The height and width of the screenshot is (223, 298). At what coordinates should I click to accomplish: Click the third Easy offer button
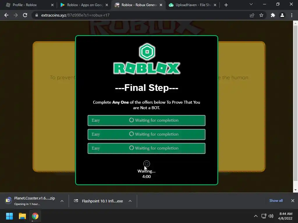pos(146,148)
